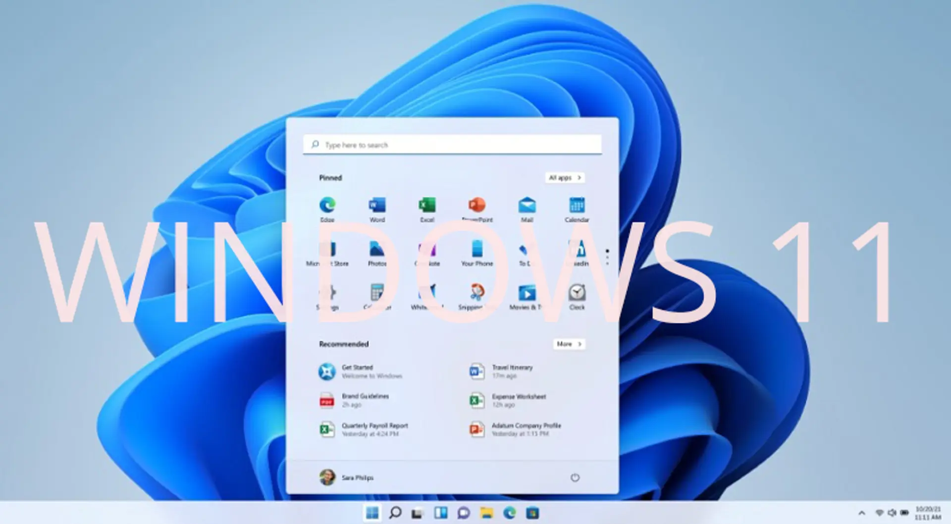
Task: Open the Travel Itinerary document
Action: [x=501, y=371]
